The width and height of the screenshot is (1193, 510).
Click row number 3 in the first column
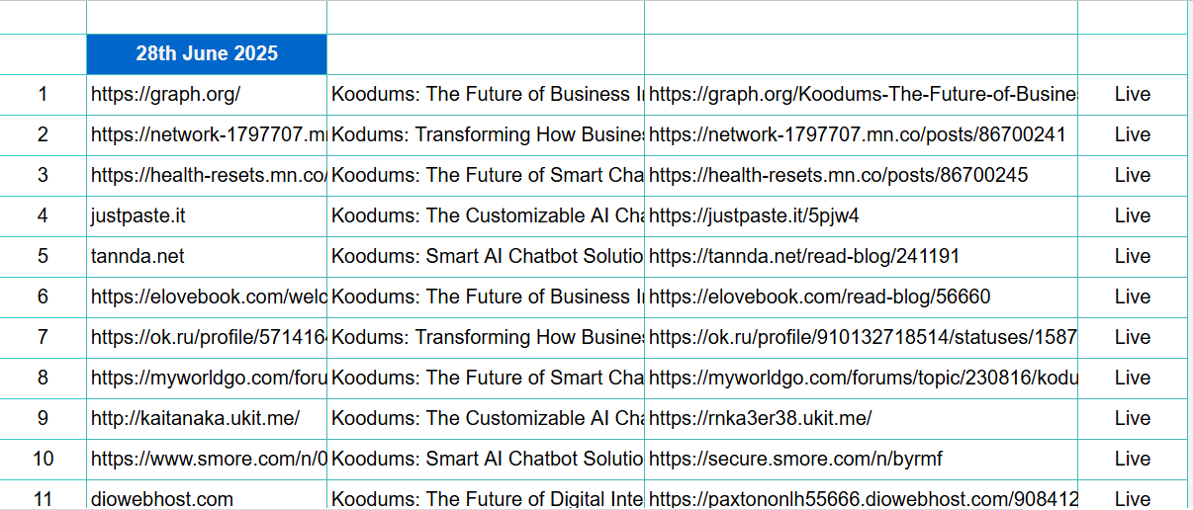(43, 175)
